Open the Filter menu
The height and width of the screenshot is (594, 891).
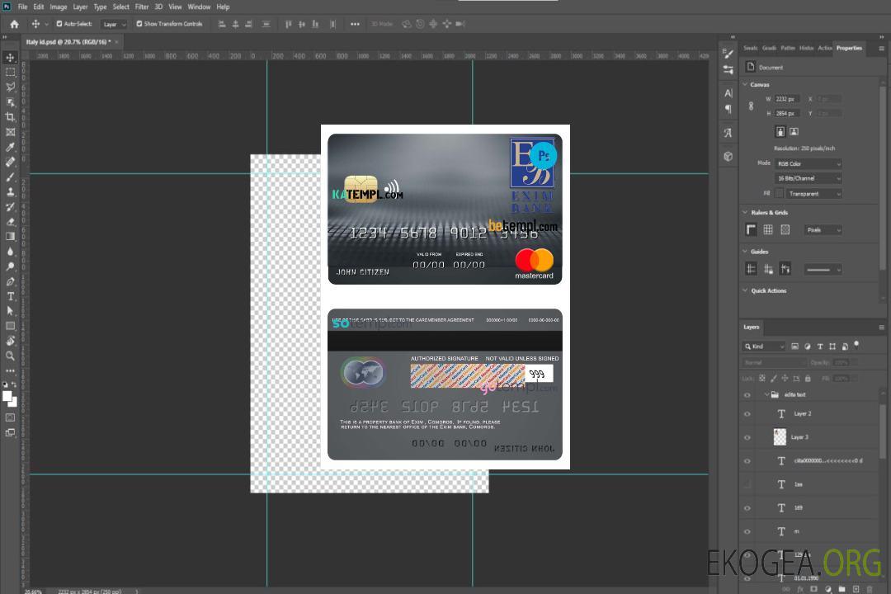coord(142,7)
